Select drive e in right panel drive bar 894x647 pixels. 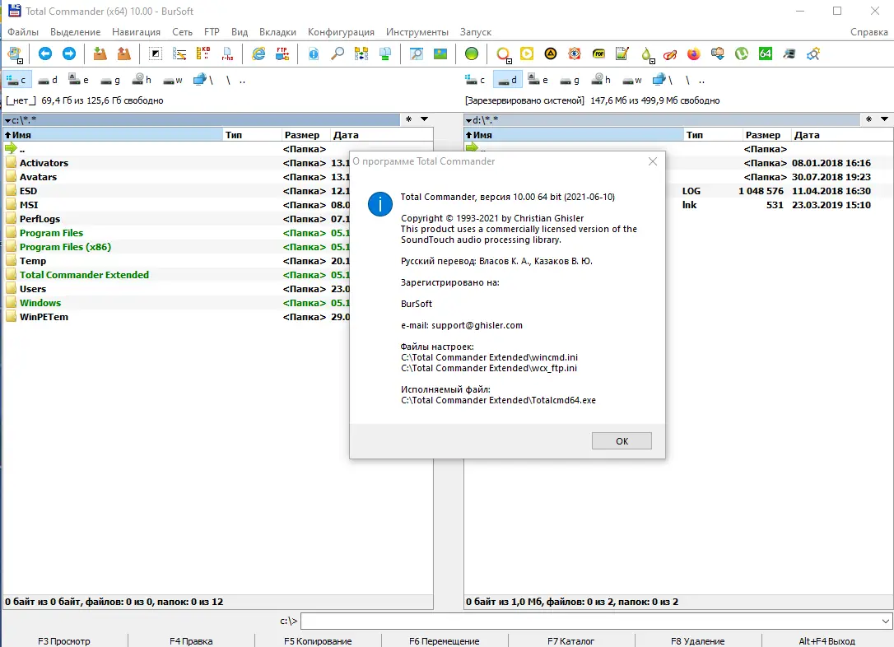coord(538,80)
